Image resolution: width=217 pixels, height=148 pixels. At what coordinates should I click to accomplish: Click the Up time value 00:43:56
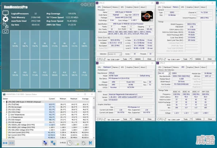click(35, 25)
